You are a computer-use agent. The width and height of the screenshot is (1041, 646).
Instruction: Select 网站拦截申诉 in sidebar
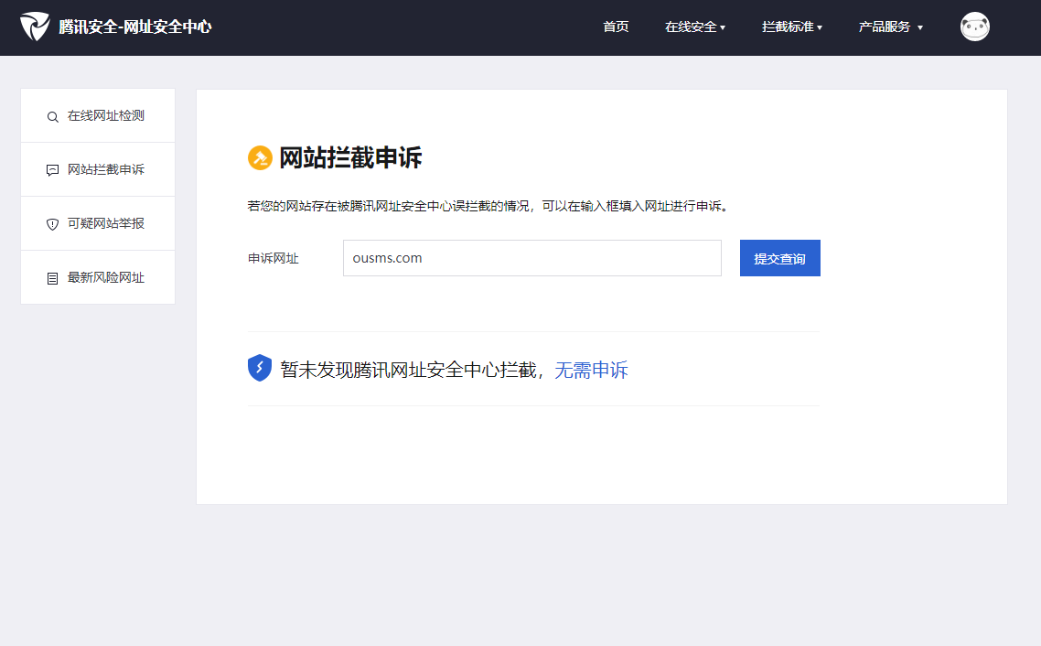click(98, 169)
